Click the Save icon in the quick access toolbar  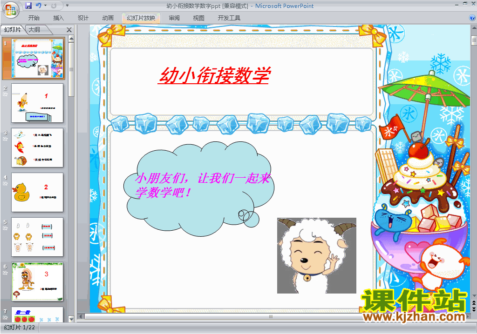(x=28, y=6)
